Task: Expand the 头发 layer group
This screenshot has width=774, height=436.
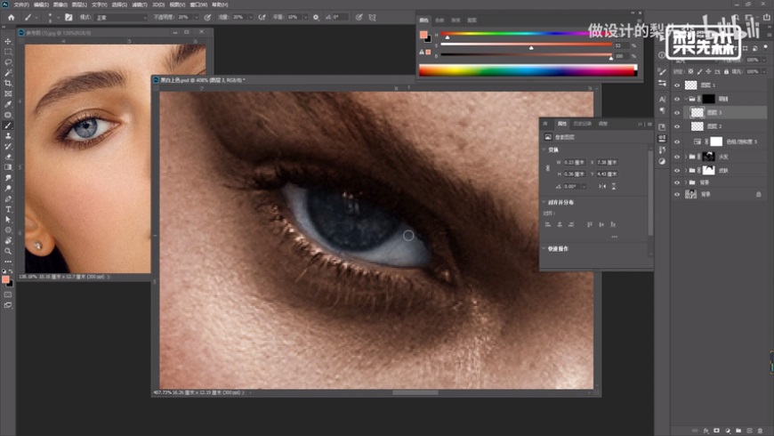Action: (x=684, y=156)
